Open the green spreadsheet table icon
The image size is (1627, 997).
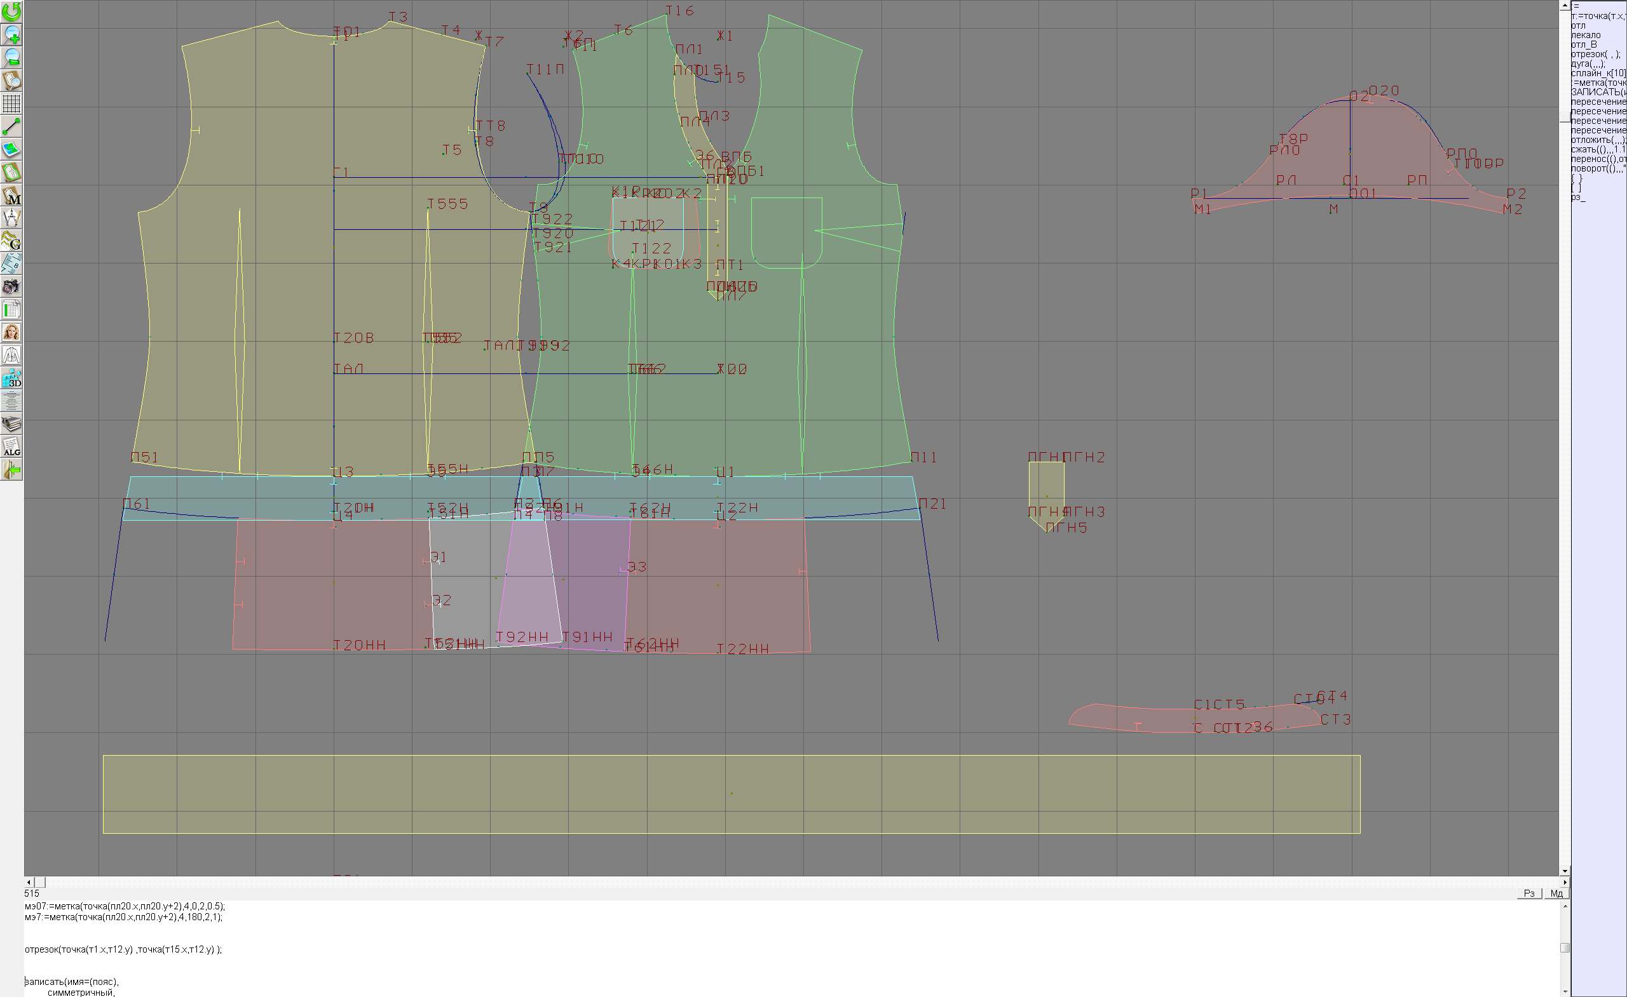coord(11,309)
